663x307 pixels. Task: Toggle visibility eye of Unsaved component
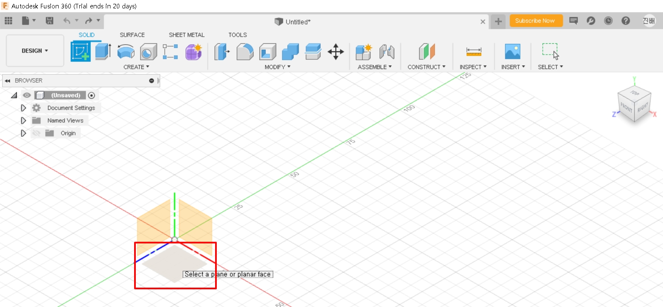pyautogui.click(x=27, y=95)
